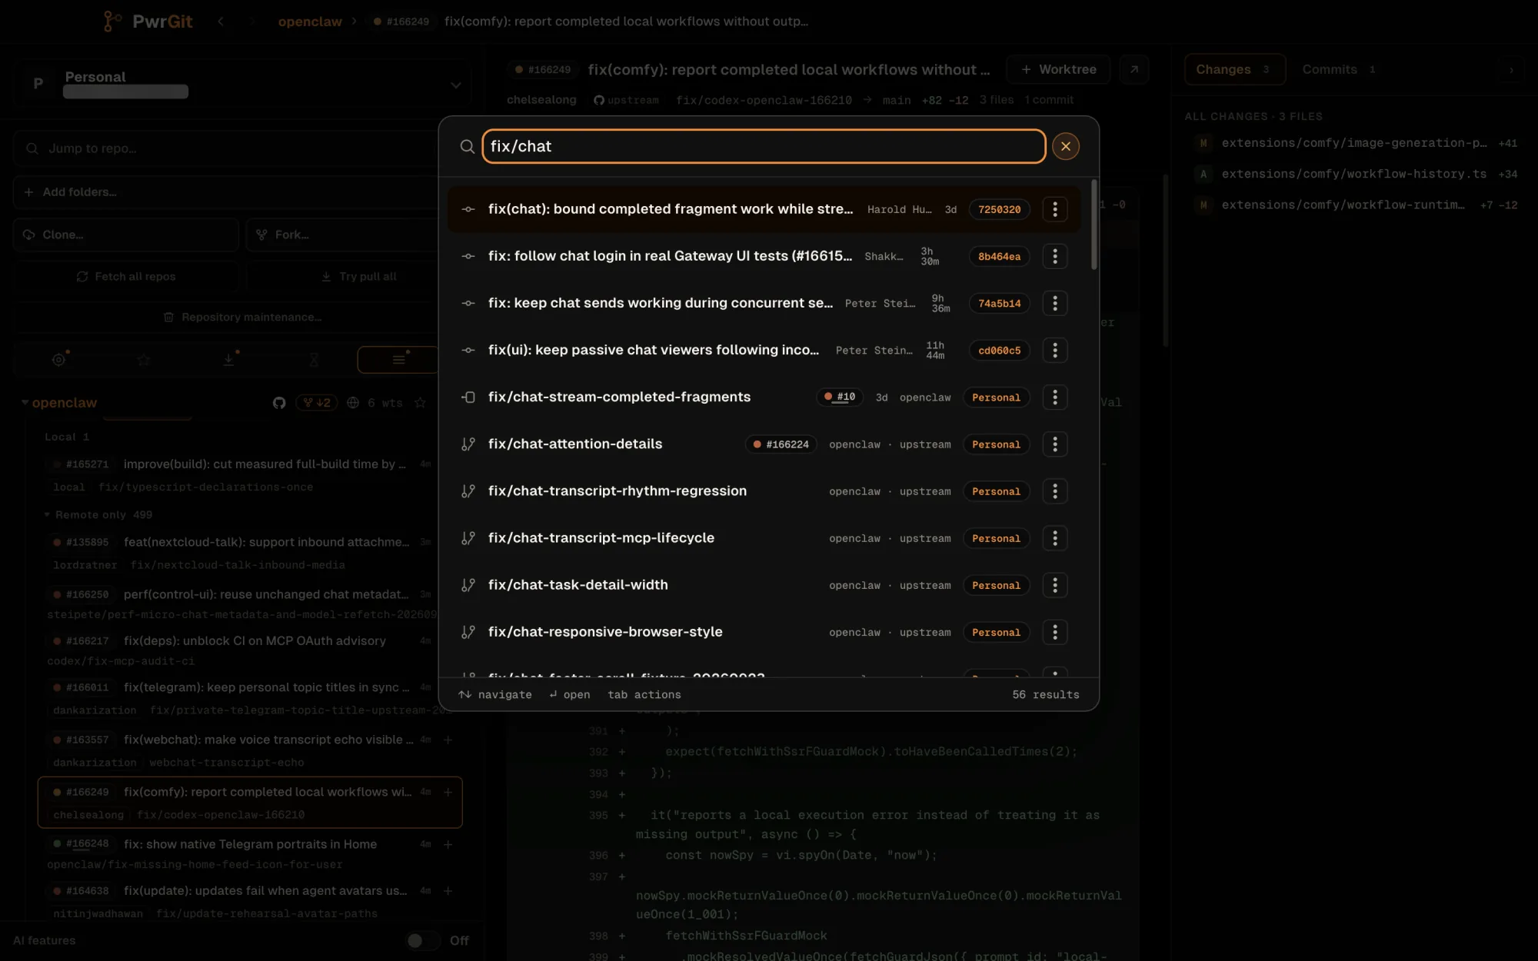Image resolution: width=1538 pixels, height=961 pixels.
Task: Open actions for fix/chat-attention-details row
Action: pos(1054,444)
